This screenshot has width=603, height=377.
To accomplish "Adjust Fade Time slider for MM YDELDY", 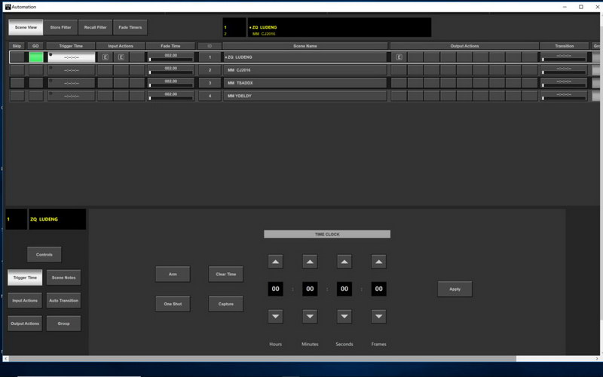I will [171, 98].
